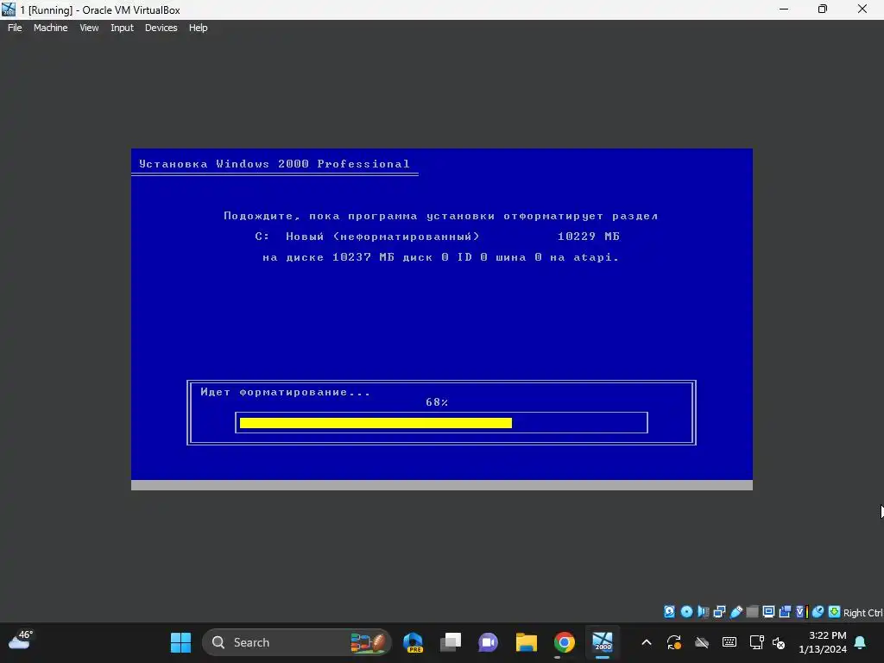Open the hard disk activity indicator
884x663 pixels.
[x=669, y=612]
